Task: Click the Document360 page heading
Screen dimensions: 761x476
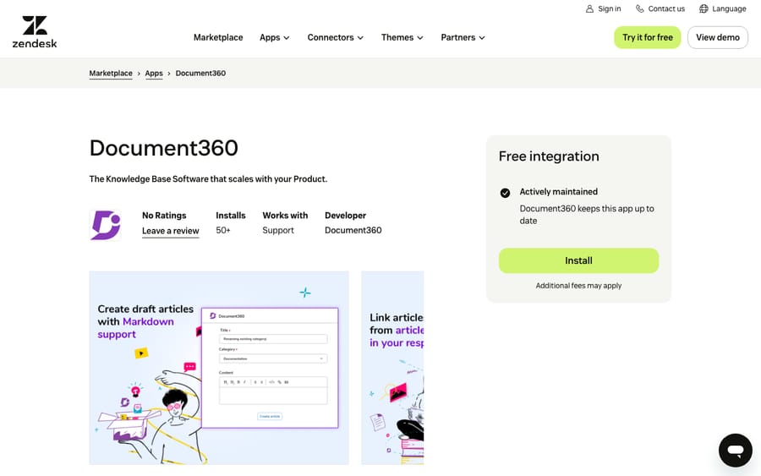Action: click(x=163, y=148)
